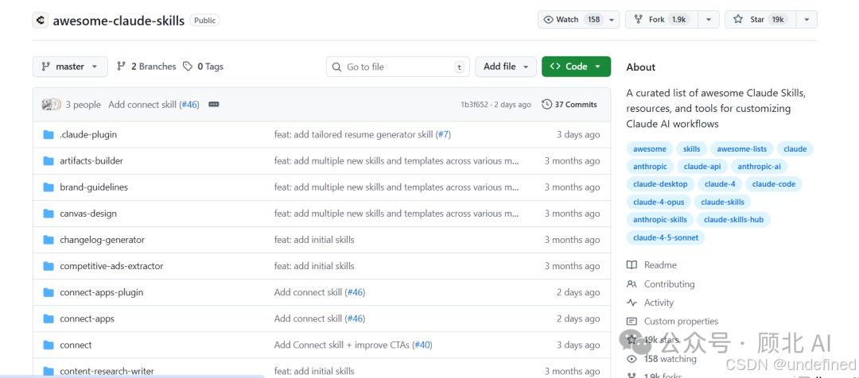859x378 pixels.
Task: Open the master branch selector
Action: (70, 67)
